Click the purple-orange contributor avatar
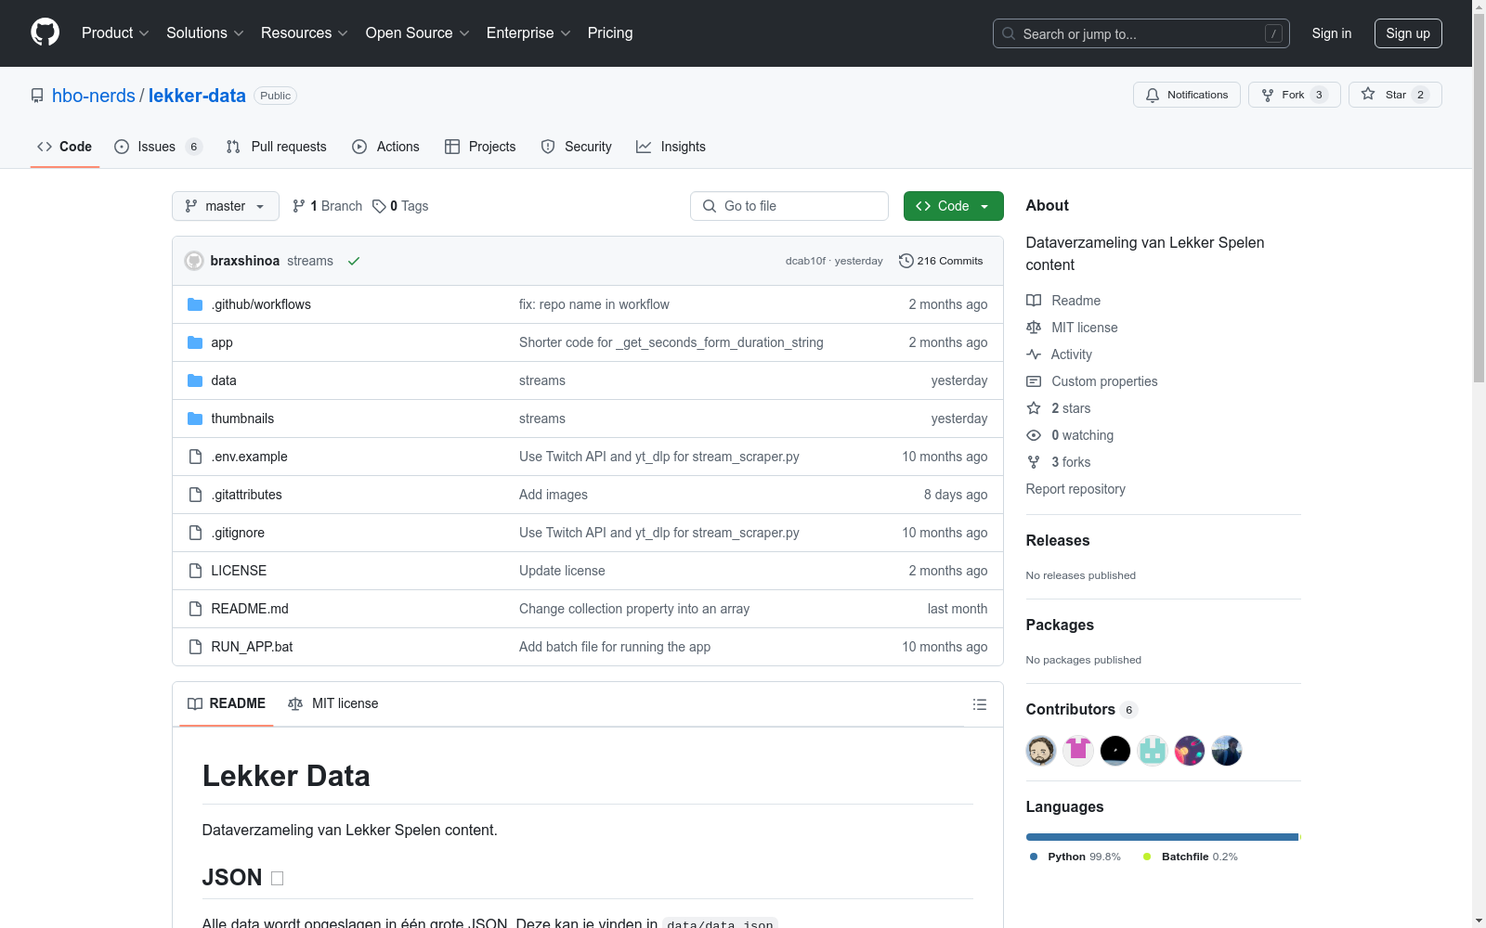This screenshot has width=1486, height=928. (x=1190, y=751)
